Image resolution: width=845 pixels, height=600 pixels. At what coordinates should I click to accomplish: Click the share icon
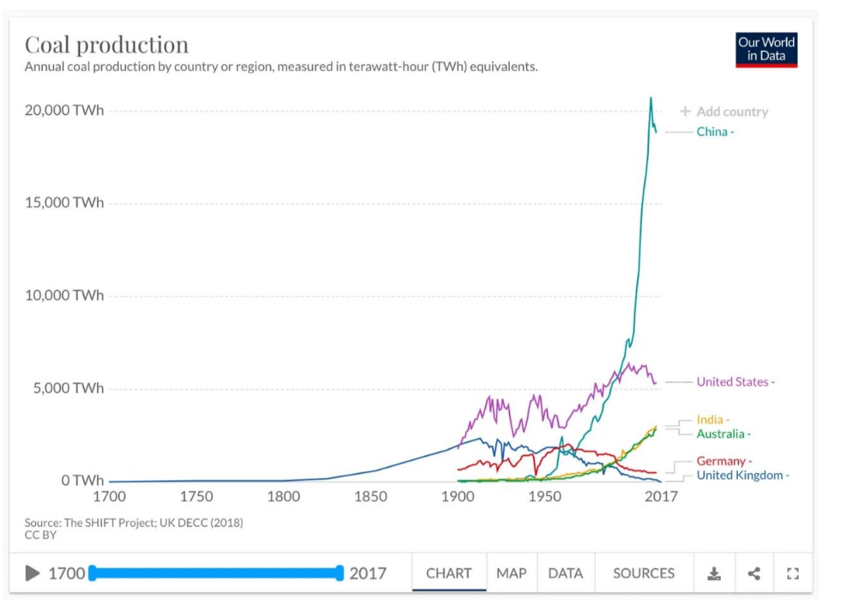click(x=754, y=574)
